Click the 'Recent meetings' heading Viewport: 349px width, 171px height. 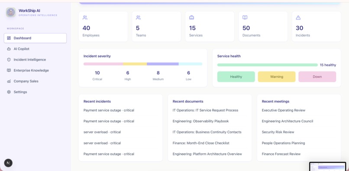coord(275,101)
